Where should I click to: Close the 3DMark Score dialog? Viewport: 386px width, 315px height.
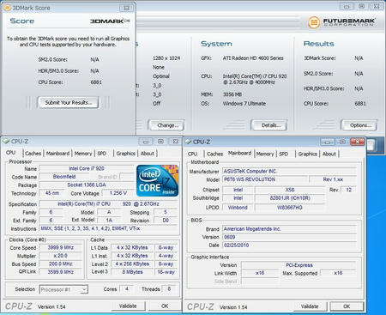[126, 8]
